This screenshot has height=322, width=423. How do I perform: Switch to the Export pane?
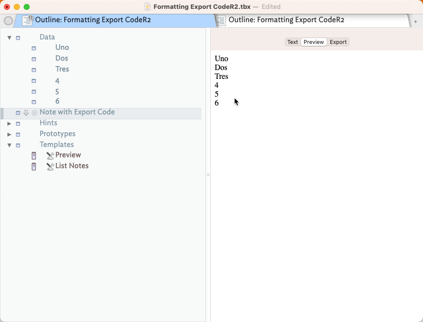(338, 42)
